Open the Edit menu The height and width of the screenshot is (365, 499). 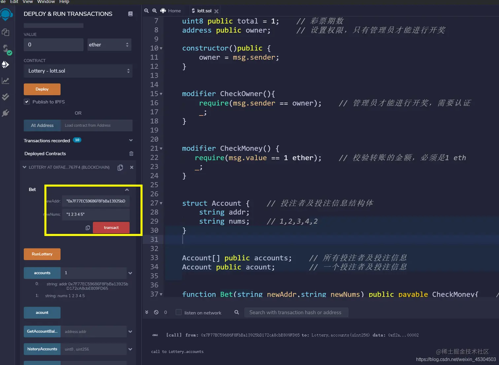pos(14,2)
